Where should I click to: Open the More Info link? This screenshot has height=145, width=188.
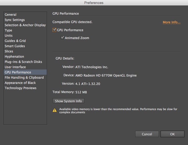point(171,22)
